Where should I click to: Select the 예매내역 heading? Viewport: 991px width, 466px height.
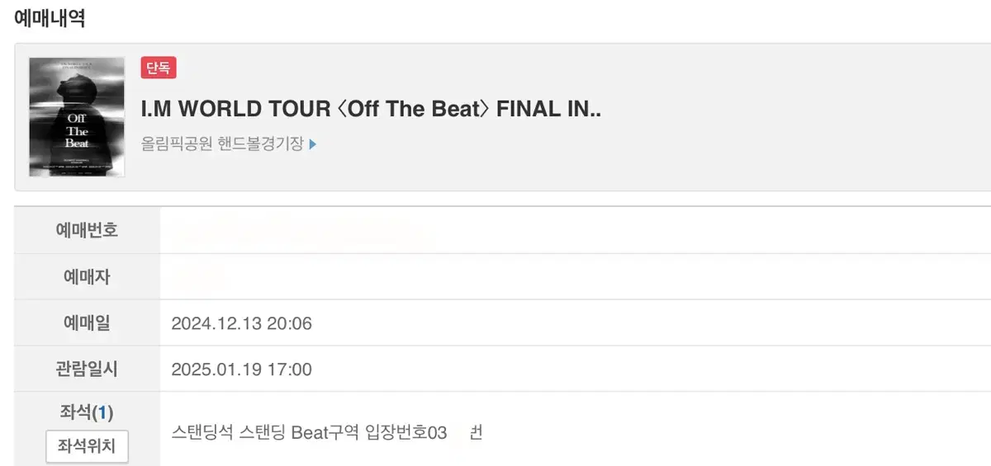[x=50, y=18]
